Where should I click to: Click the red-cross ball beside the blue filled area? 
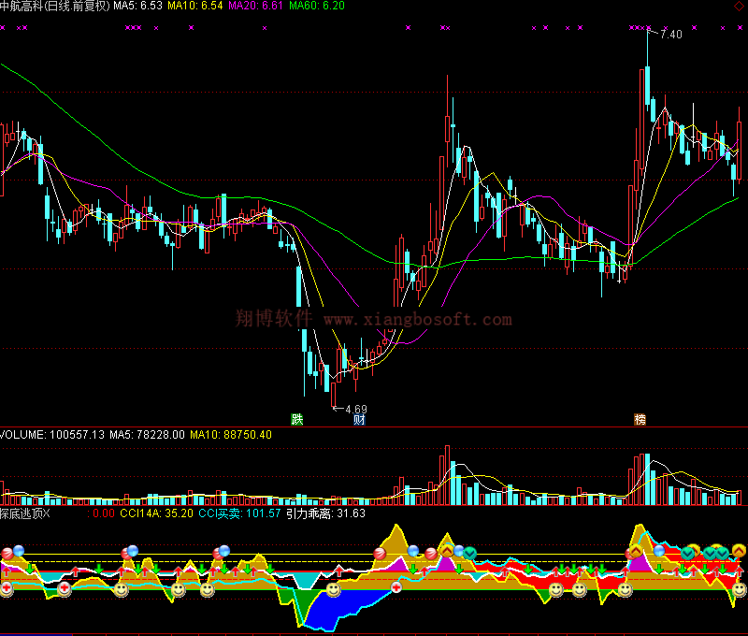pyautogui.click(x=396, y=587)
